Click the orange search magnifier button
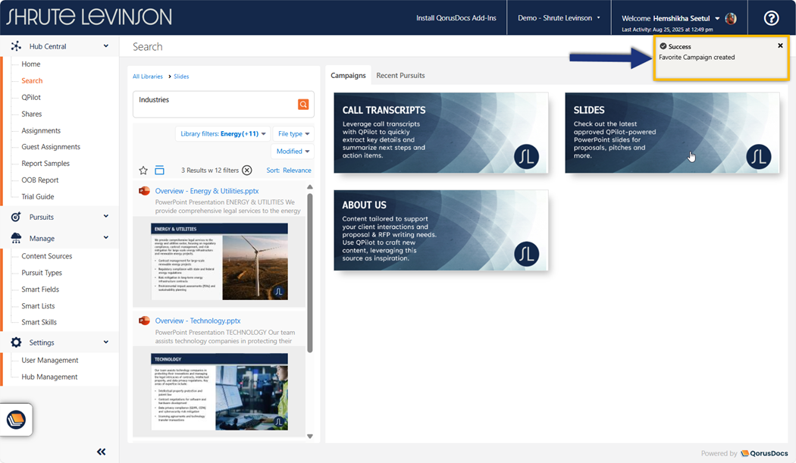Image resolution: width=796 pixels, height=463 pixels. point(303,105)
